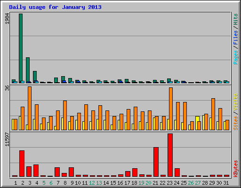Image resolution: width=241 pixels, height=188 pixels.
Task: Click day label 9 on the x-axis
Action: [x=72, y=183]
